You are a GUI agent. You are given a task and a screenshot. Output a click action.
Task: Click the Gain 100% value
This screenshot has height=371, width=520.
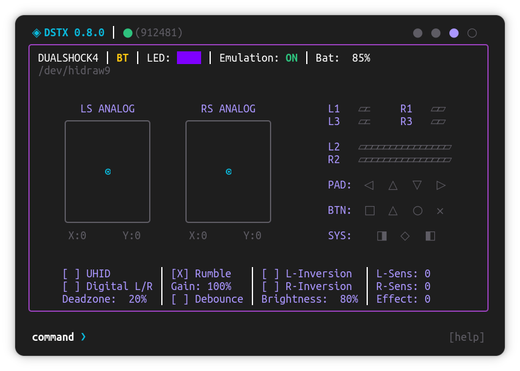[219, 286]
